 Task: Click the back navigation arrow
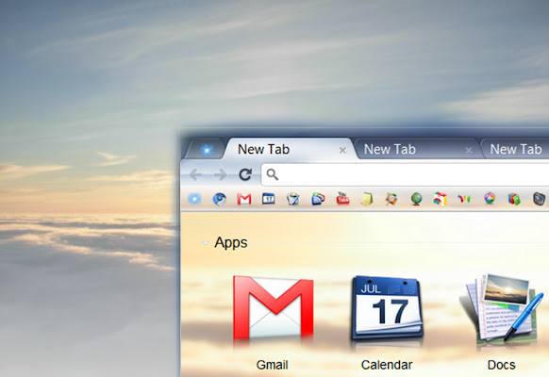(x=196, y=174)
